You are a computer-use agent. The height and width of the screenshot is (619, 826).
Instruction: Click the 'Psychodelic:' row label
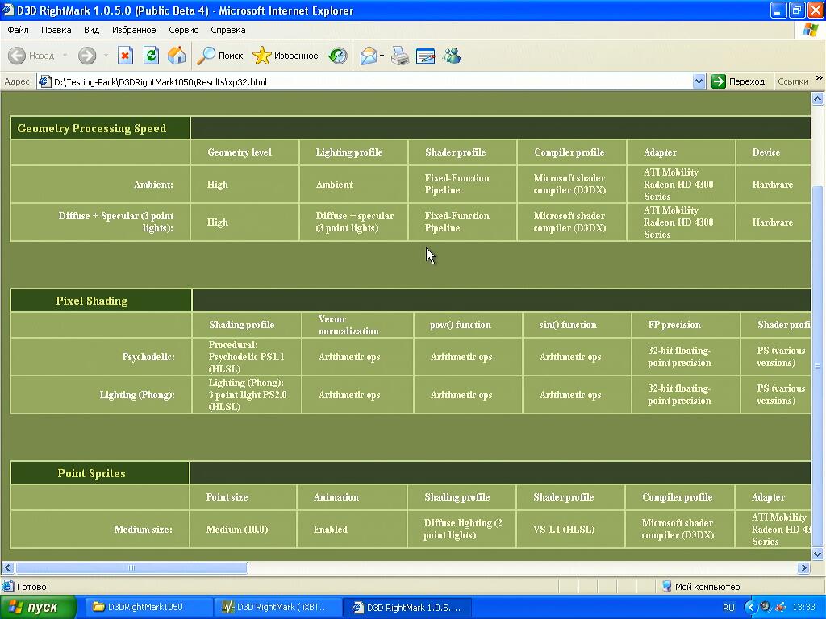[148, 357]
